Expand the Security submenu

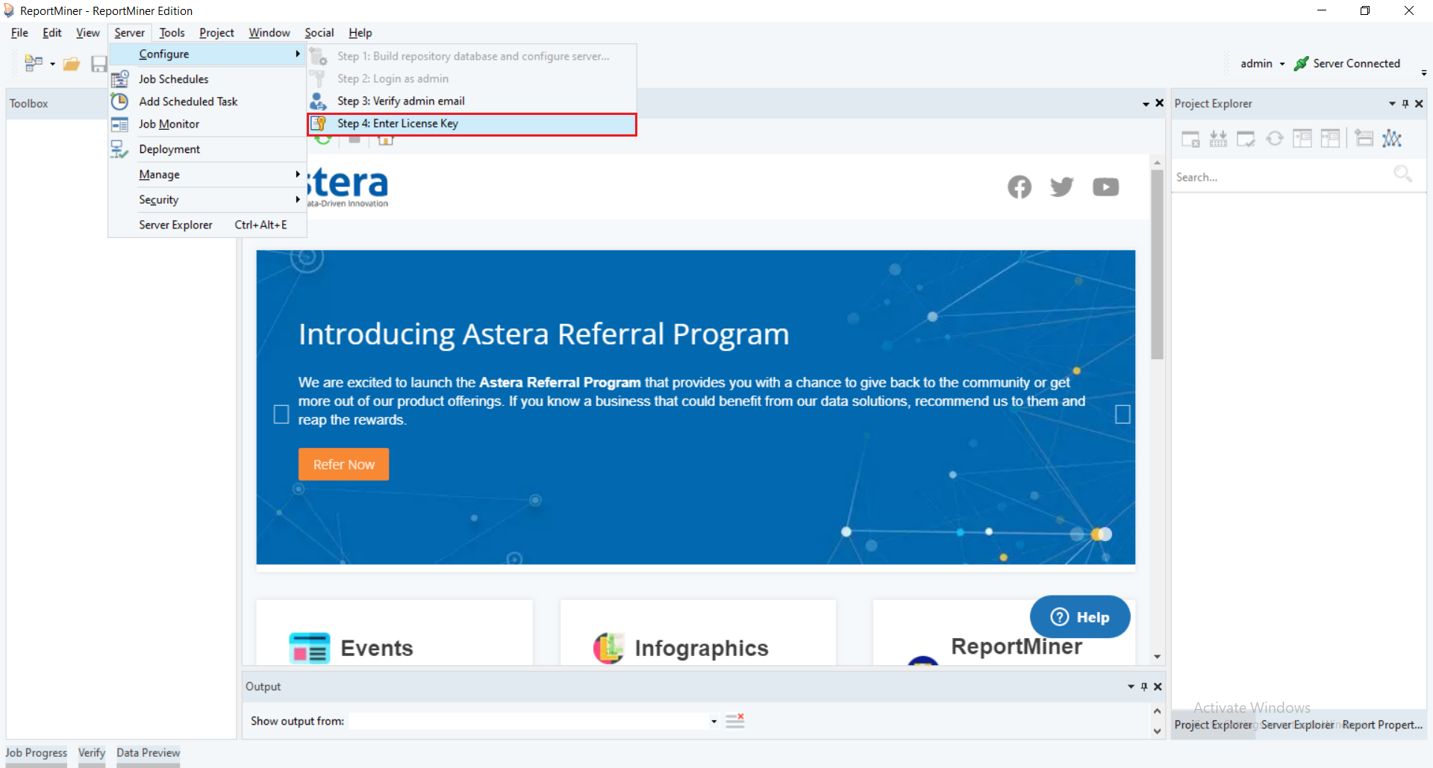coord(208,200)
